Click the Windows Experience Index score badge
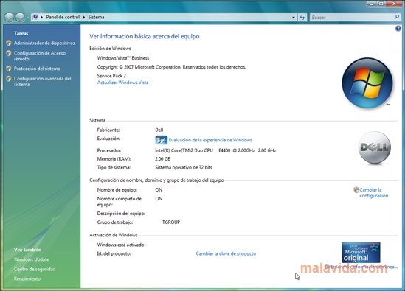405x291 pixels. click(161, 140)
